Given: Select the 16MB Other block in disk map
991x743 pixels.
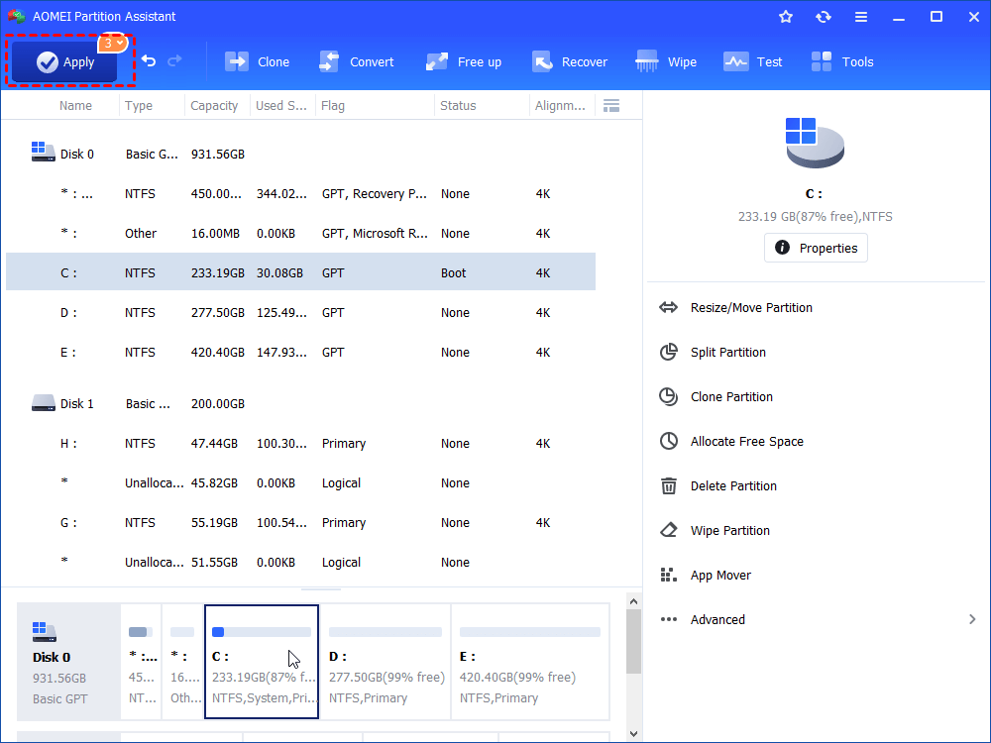Looking at the screenshot, I should [x=182, y=662].
